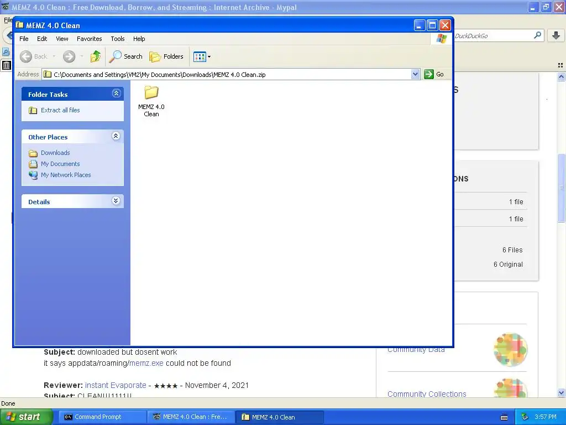Image resolution: width=566 pixels, height=425 pixels.
Task: Open the Favorites menu
Action: pyautogui.click(x=89, y=39)
